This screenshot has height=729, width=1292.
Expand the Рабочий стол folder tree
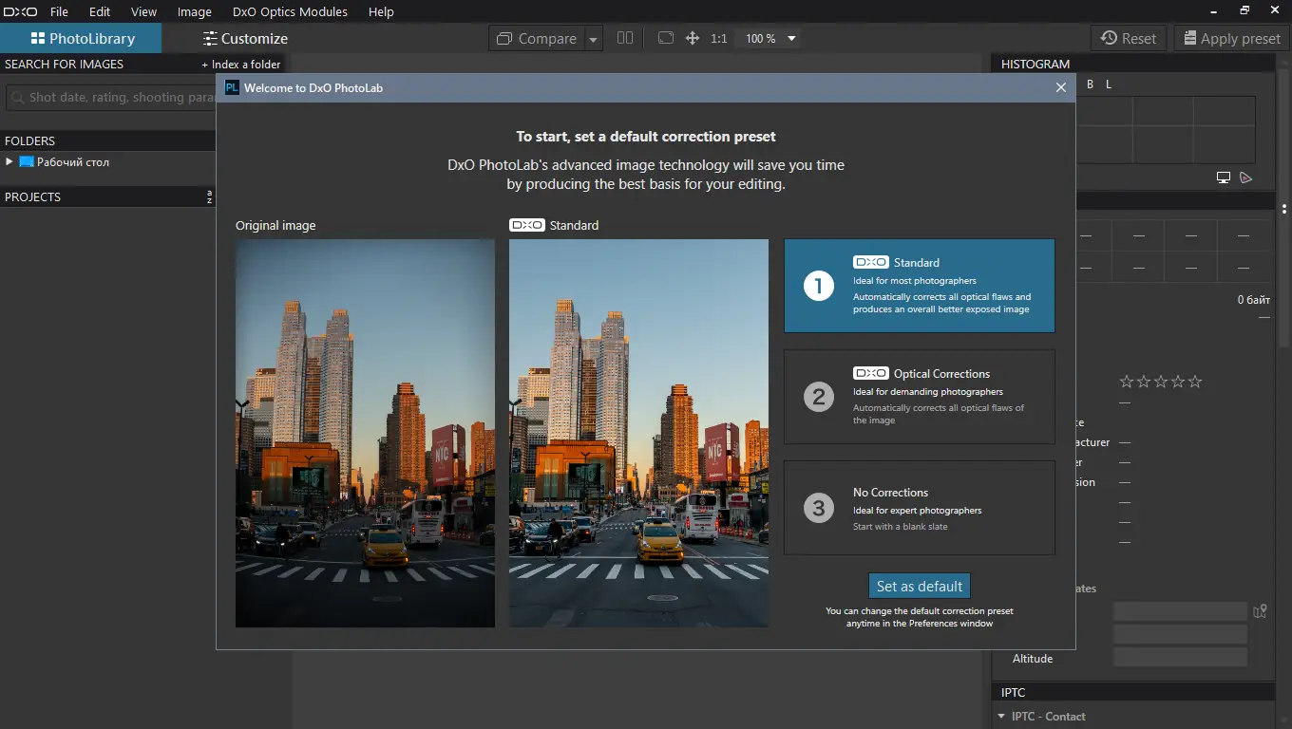click(9, 162)
